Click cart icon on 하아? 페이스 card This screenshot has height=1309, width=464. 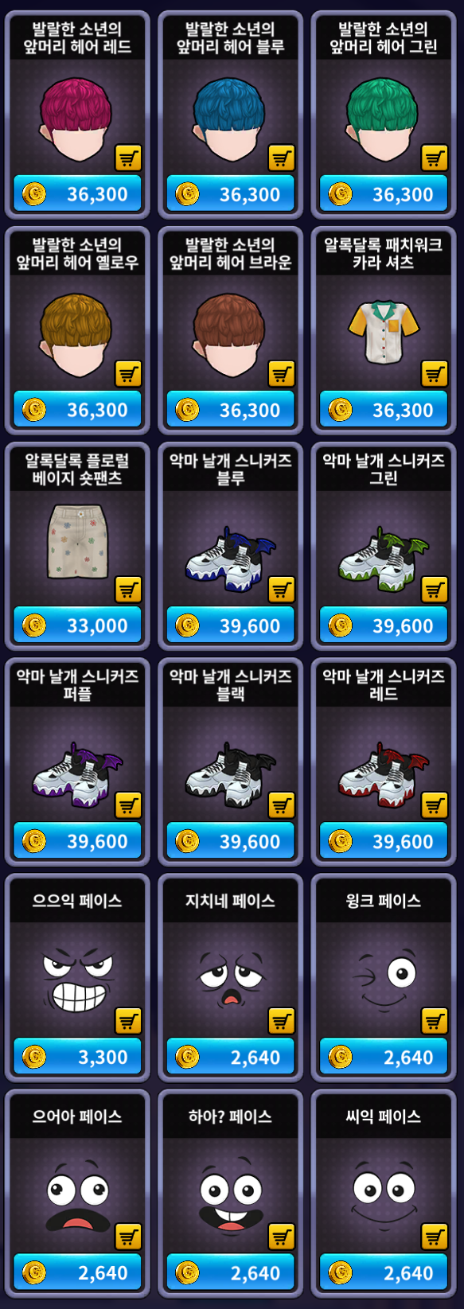281,1236
